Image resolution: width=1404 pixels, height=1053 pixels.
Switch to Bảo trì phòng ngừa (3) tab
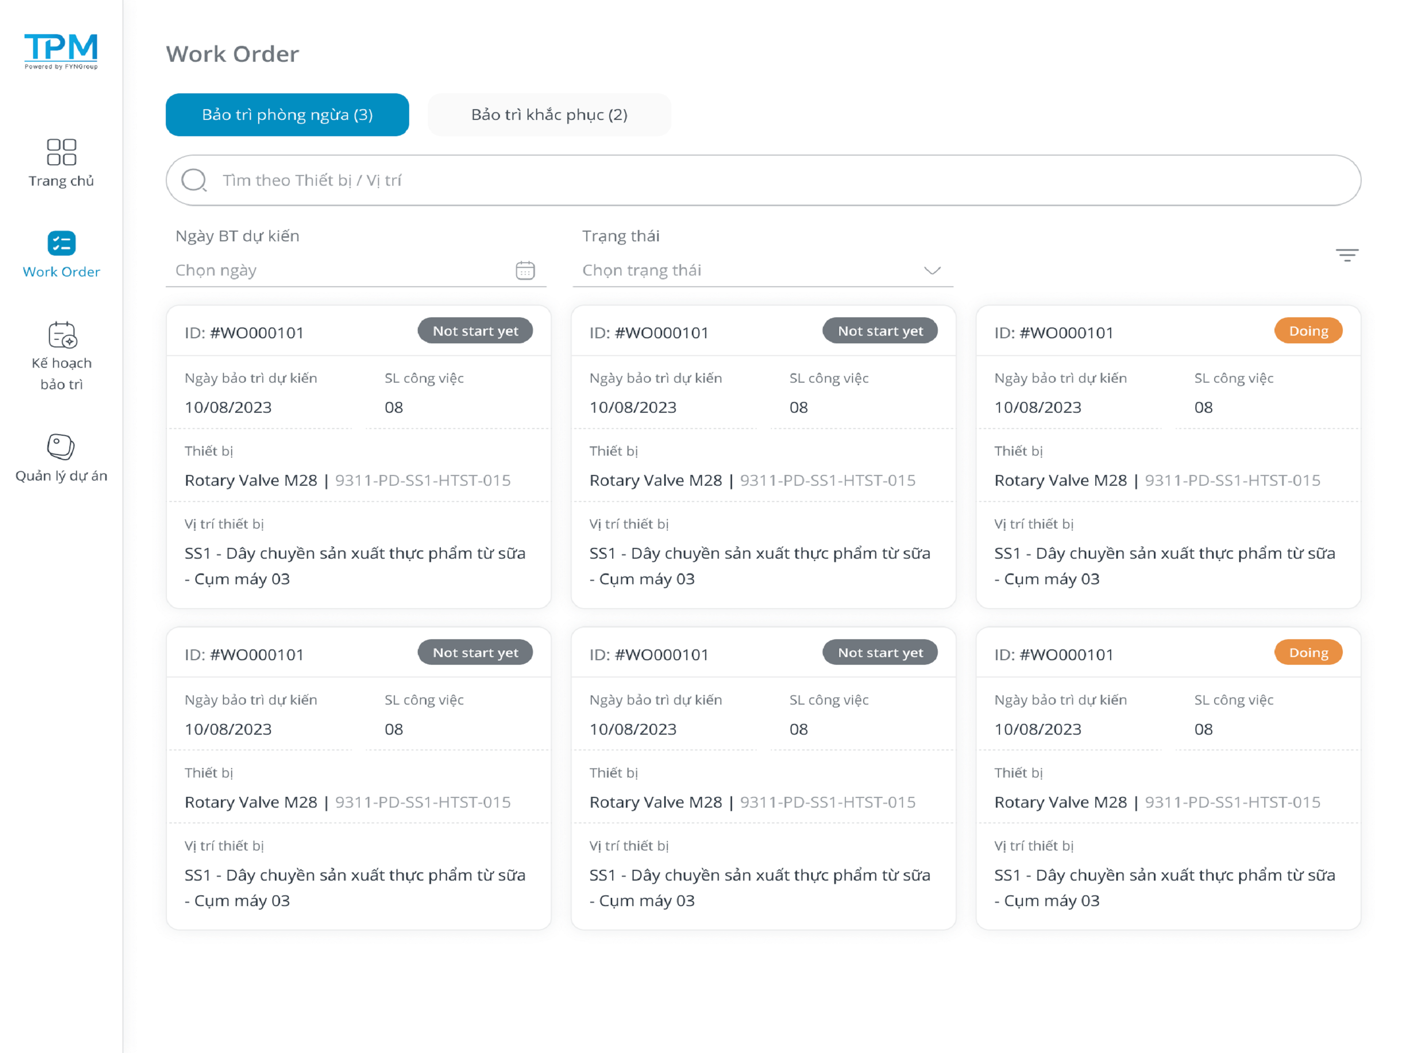point(288,115)
